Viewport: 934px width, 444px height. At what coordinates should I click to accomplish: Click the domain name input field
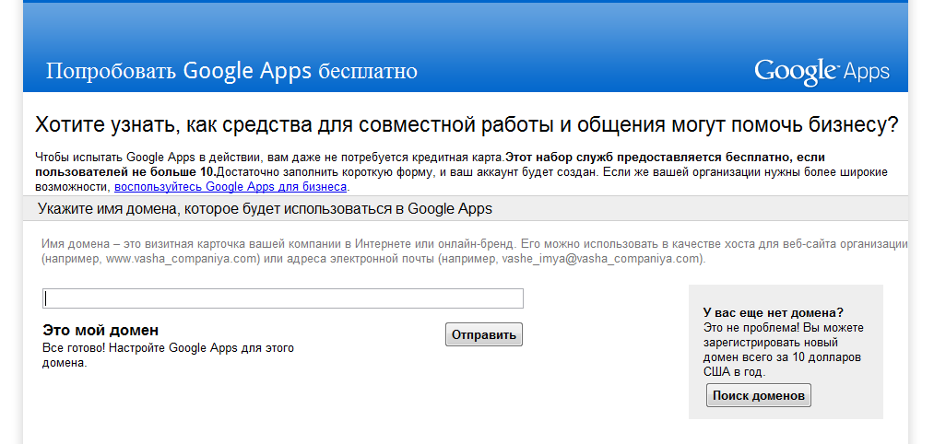tap(283, 298)
